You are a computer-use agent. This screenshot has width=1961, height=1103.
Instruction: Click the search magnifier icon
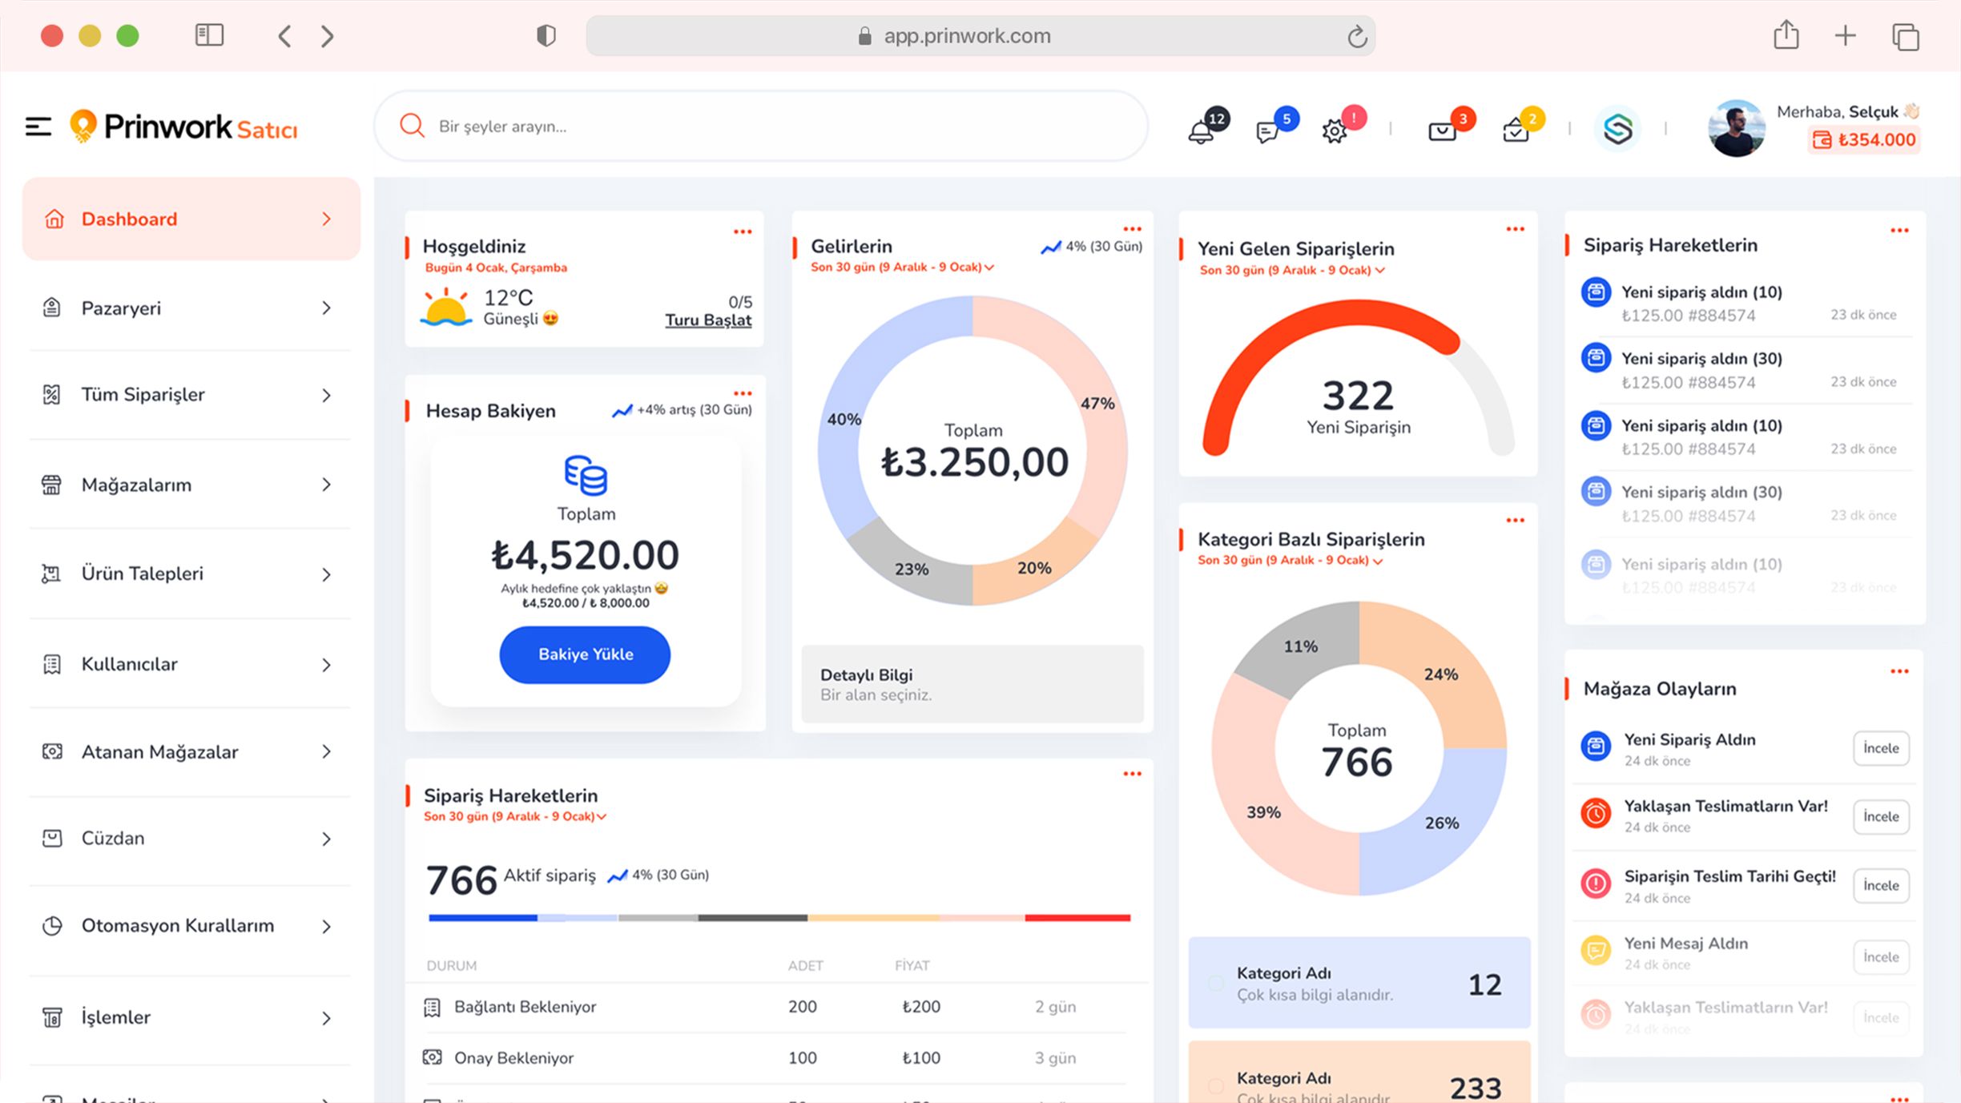[x=412, y=126]
